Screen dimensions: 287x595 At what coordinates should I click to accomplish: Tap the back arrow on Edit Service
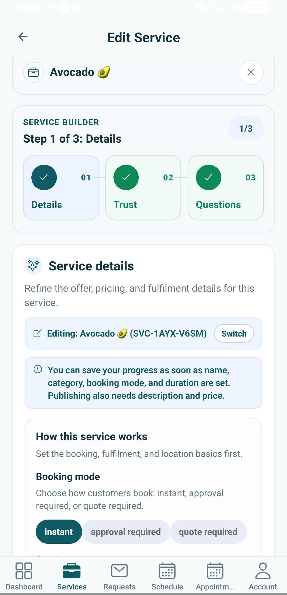coord(23,37)
